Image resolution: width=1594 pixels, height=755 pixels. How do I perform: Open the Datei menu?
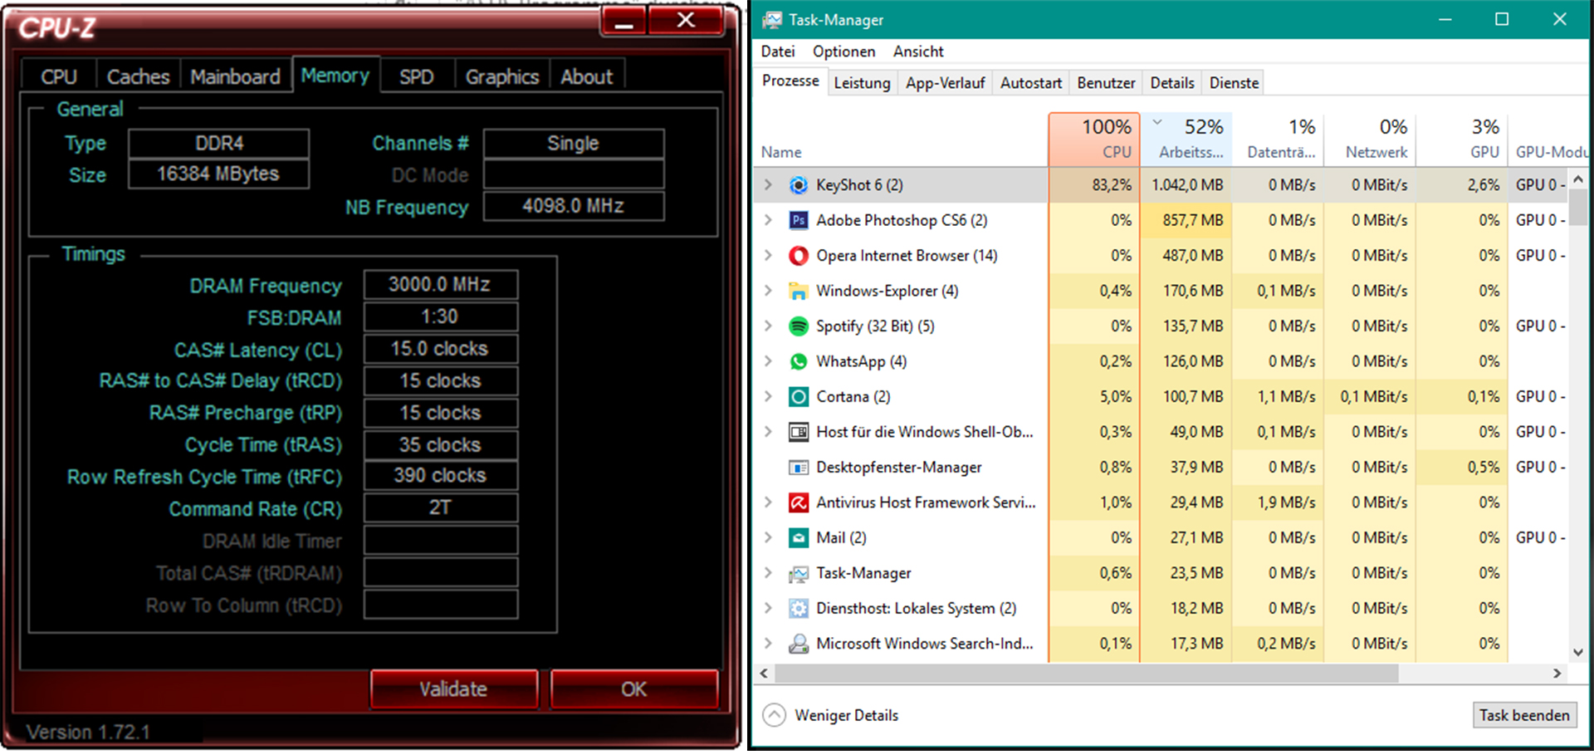(778, 51)
